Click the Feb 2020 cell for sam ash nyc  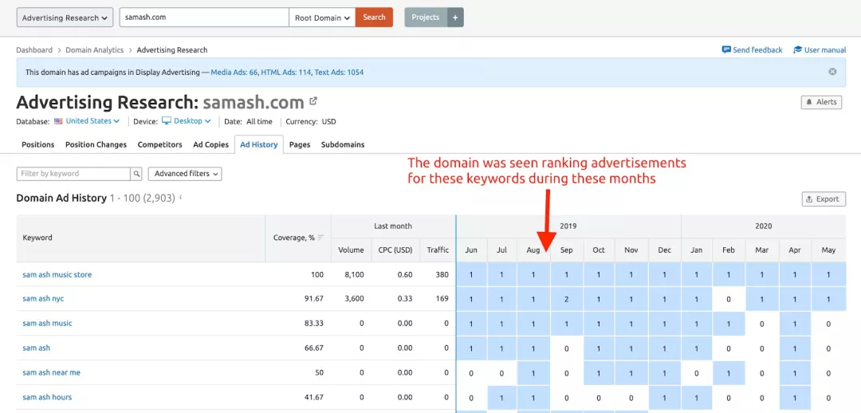pos(729,299)
